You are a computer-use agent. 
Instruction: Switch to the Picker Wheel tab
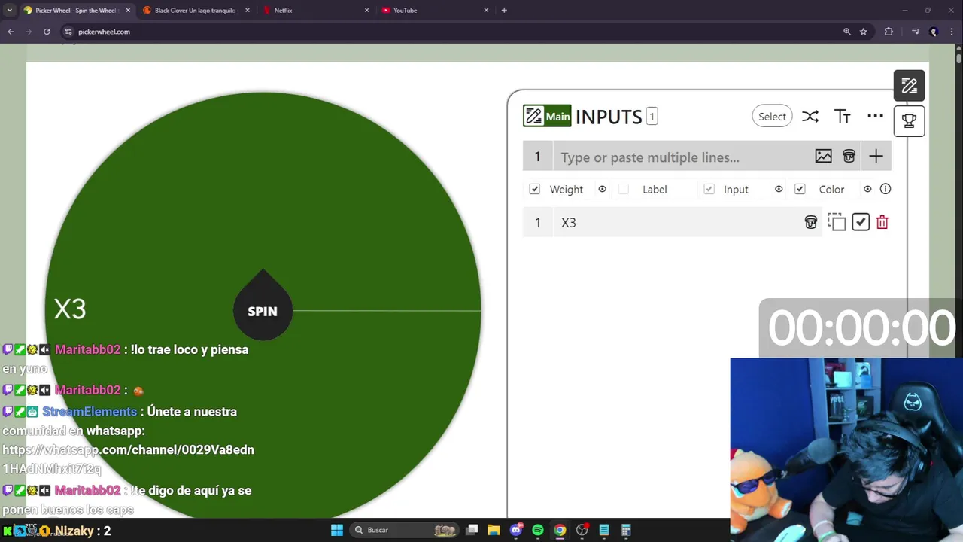coord(76,10)
